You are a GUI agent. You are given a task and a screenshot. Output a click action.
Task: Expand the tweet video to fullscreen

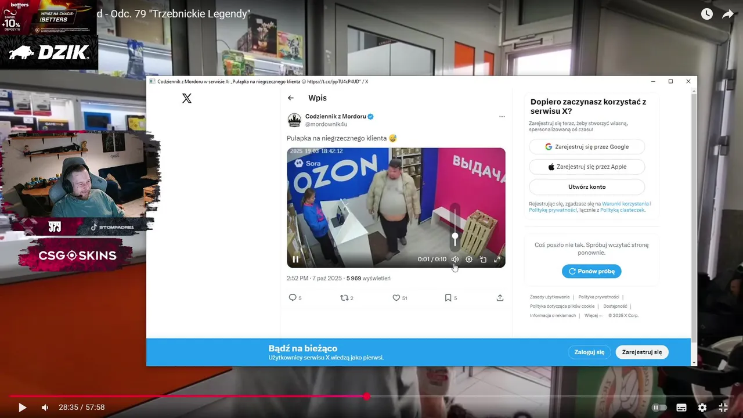[x=497, y=260]
